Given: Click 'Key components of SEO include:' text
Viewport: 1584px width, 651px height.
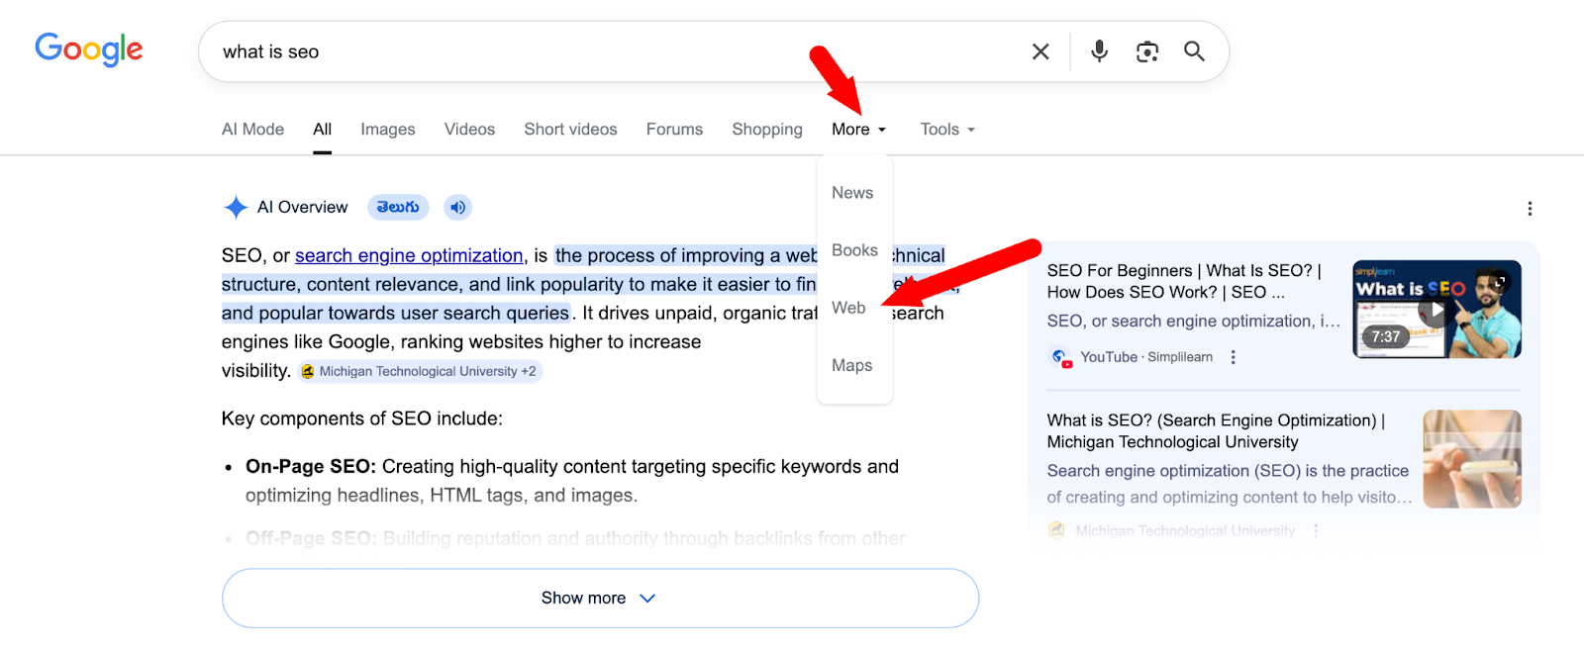Looking at the screenshot, I should [x=362, y=418].
